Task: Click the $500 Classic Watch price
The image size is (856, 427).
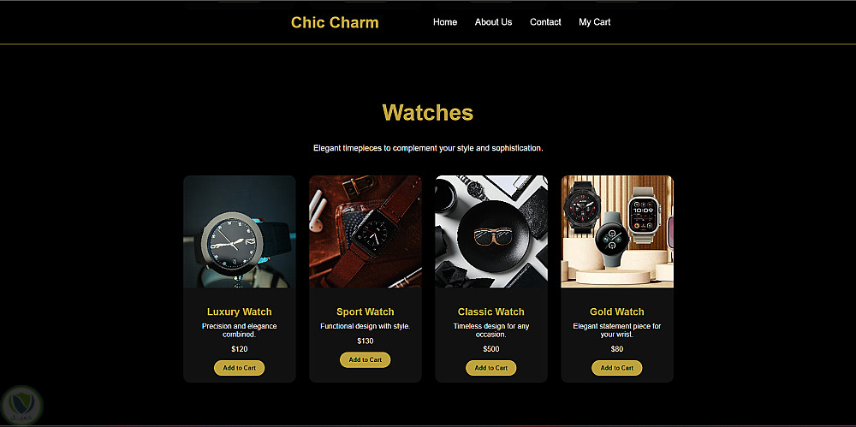Action: tap(490, 349)
